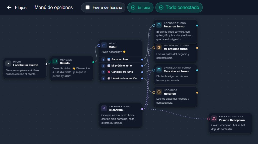Click the small clock icon beside Horarios de atención
This screenshot has width=258, height=144.
tap(109, 78)
